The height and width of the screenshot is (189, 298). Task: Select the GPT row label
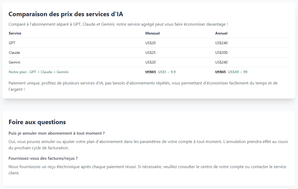(x=12, y=43)
